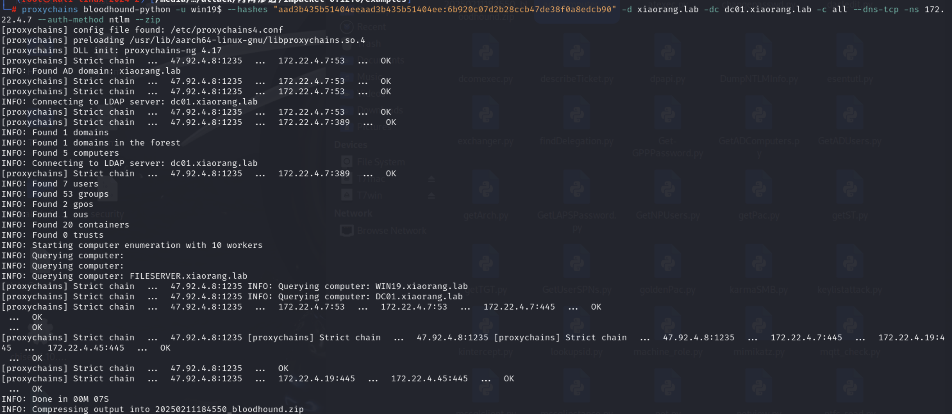Click WIN19.xiaorang.lab in terminal output
The height and width of the screenshot is (414, 952).
[x=422, y=286]
